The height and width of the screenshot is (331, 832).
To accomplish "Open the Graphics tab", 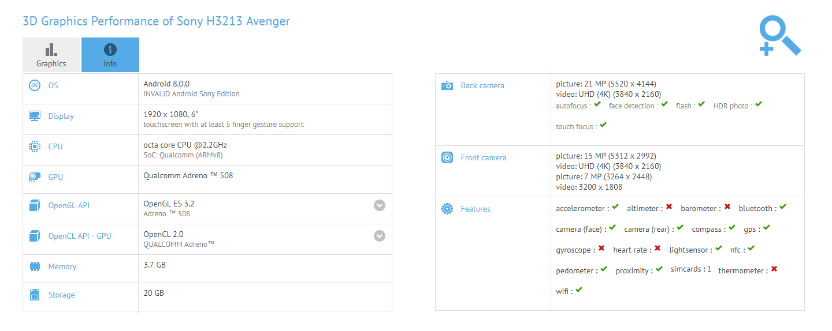I will coord(51,55).
